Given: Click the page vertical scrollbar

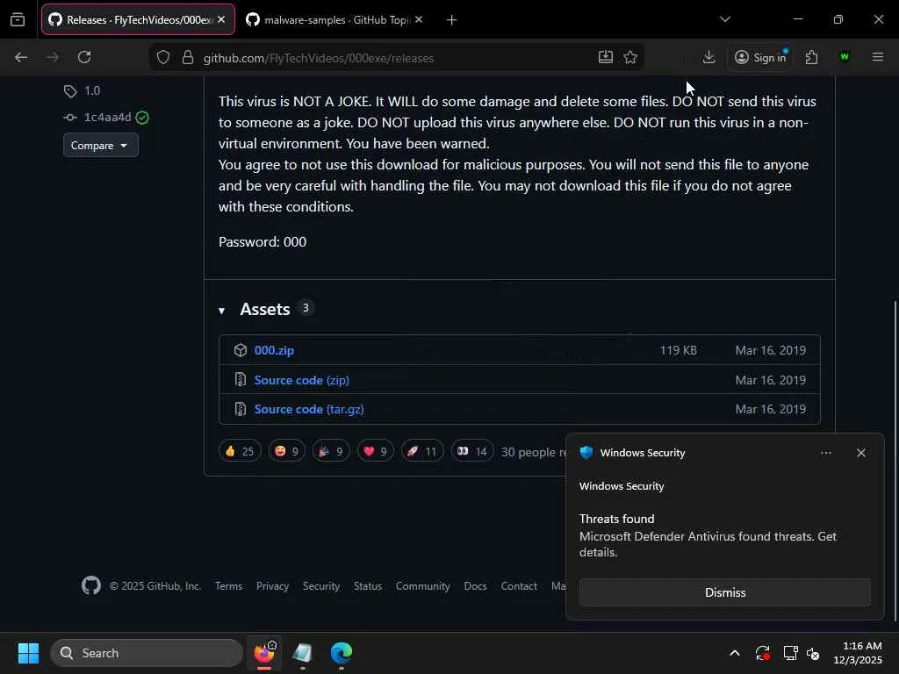Looking at the screenshot, I should pos(895,460).
